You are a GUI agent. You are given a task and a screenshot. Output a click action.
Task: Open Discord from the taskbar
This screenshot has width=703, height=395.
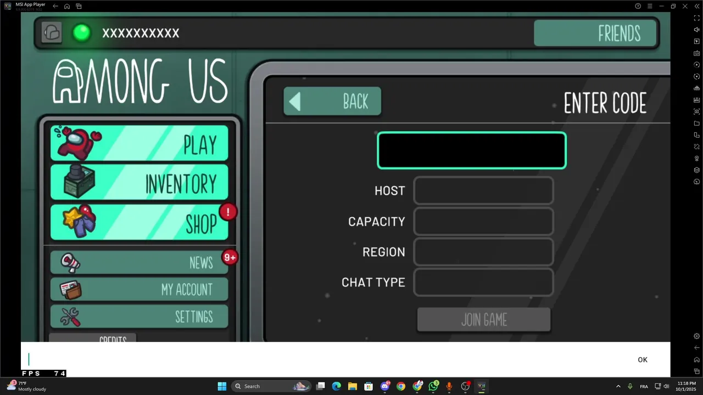[385, 386]
